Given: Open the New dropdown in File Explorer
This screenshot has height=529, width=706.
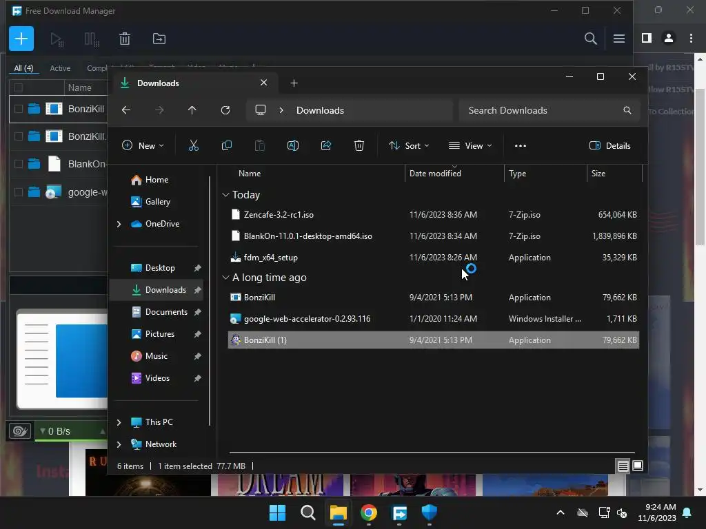Looking at the screenshot, I should pos(143,146).
